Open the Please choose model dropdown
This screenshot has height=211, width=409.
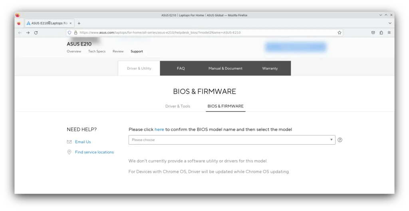pos(232,140)
